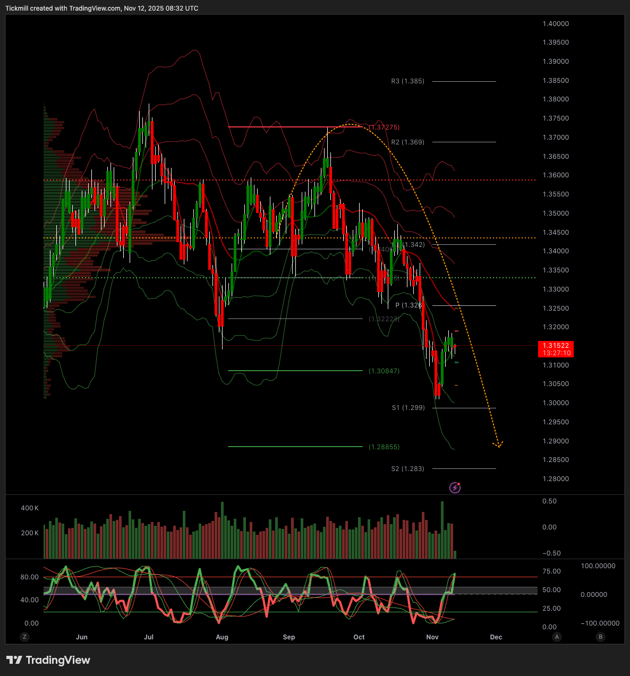
Task: Click the 400 K volume axis label
Action: pos(30,508)
